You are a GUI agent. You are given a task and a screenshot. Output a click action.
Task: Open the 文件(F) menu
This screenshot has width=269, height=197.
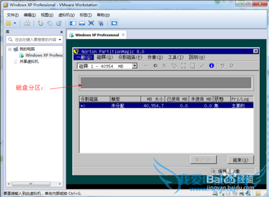click(12, 15)
